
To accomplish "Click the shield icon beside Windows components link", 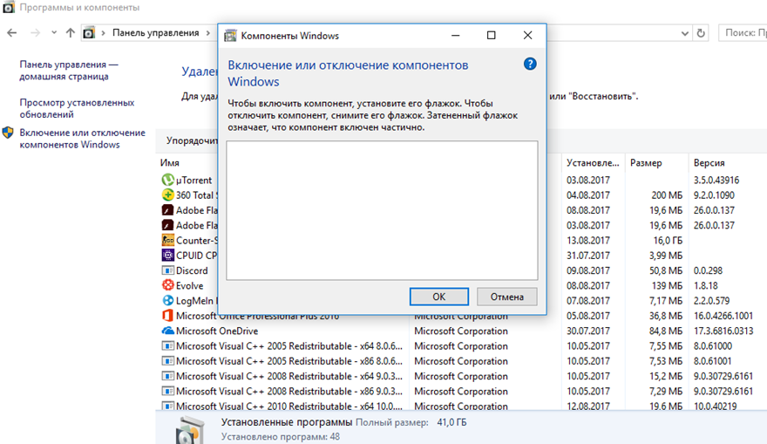I will (x=8, y=133).
